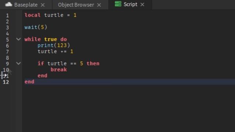This screenshot has width=235, height=132.
Task: Click line number 12 in the gutter
Action: 6,82
